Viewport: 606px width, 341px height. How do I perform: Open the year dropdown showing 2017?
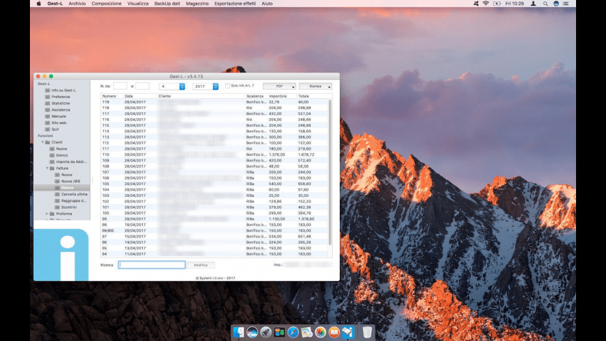pos(205,86)
